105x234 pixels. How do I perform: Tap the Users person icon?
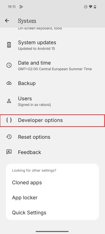coord(9,101)
